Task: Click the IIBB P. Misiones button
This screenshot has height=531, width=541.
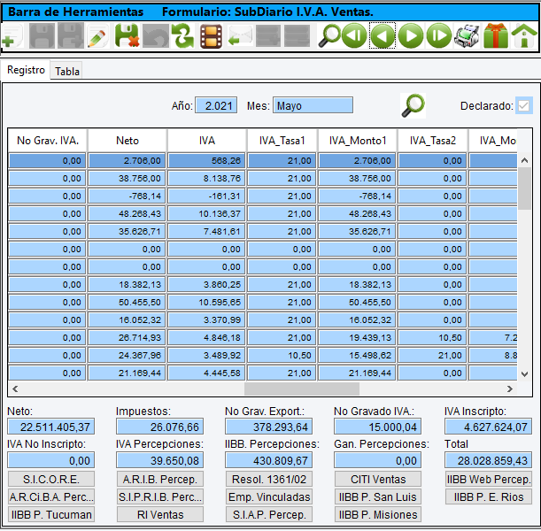Action: tap(378, 514)
